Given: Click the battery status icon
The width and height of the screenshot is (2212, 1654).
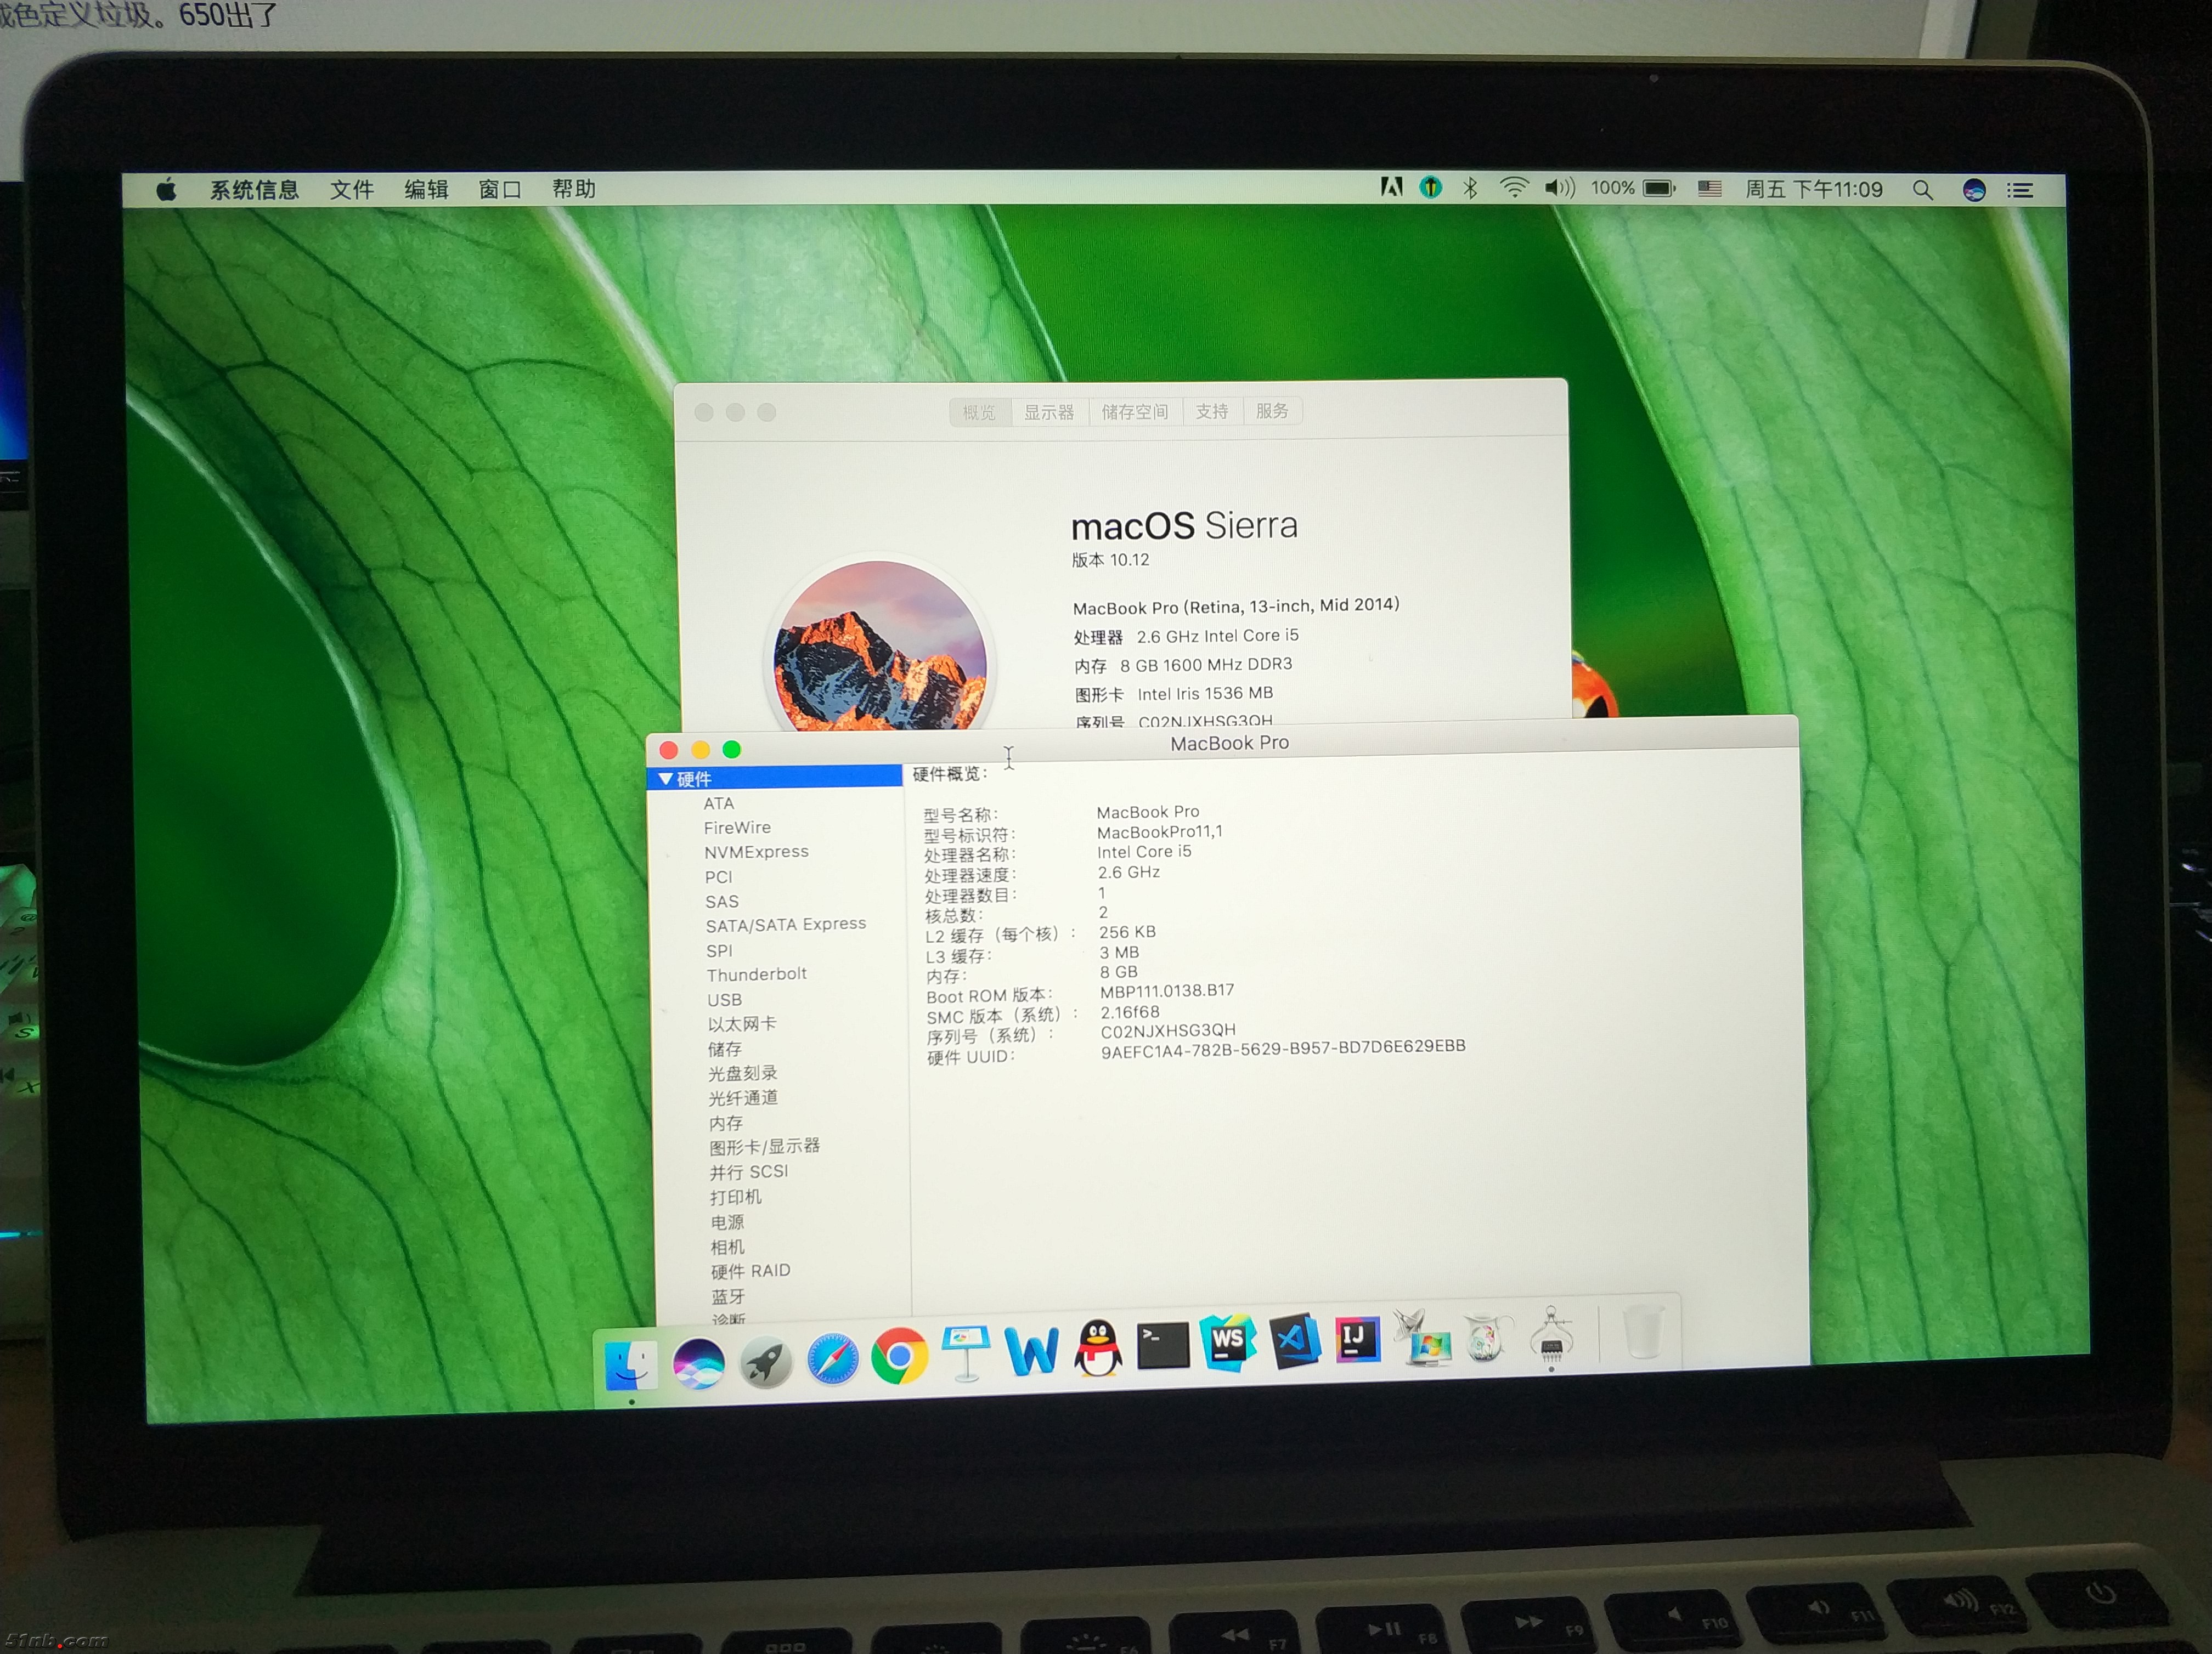Looking at the screenshot, I should [x=1659, y=188].
